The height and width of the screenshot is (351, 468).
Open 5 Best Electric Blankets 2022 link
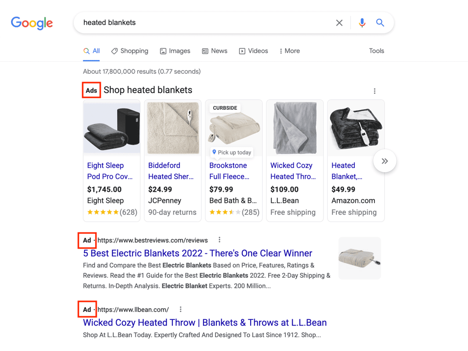(x=197, y=253)
